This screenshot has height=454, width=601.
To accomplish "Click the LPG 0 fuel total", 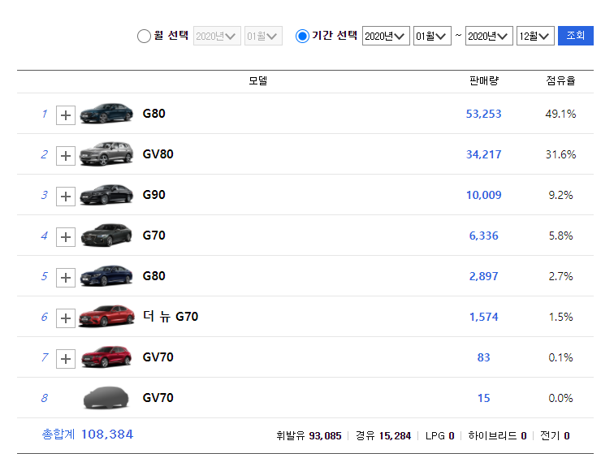I will (440, 436).
